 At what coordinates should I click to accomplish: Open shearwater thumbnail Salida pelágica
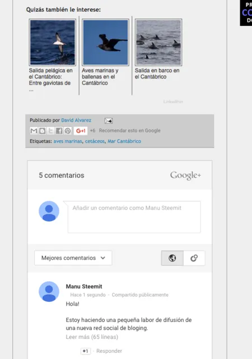click(x=53, y=43)
